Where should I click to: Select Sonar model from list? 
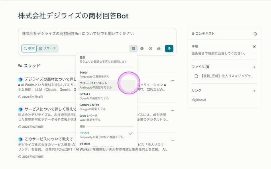click(x=106, y=74)
